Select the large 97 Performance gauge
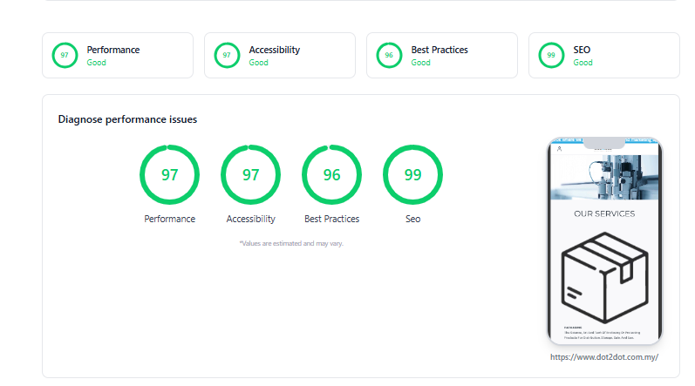This screenshot has width=695, height=386. pyautogui.click(x=169, y=174)
